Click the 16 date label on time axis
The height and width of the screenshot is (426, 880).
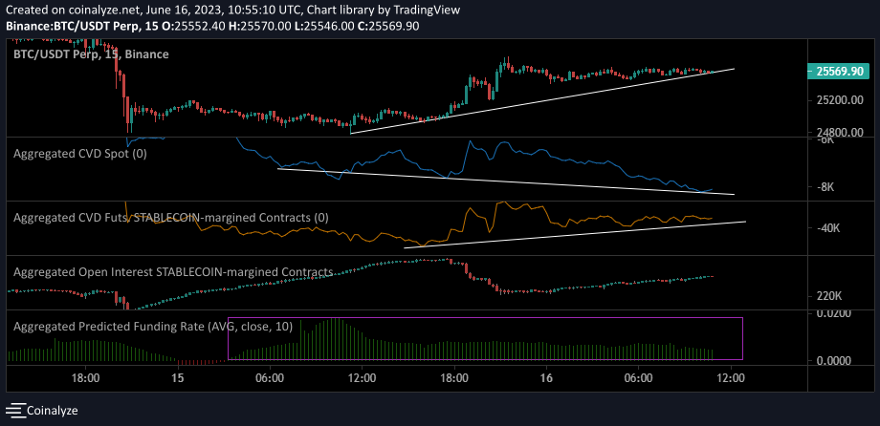pos(546,378)
